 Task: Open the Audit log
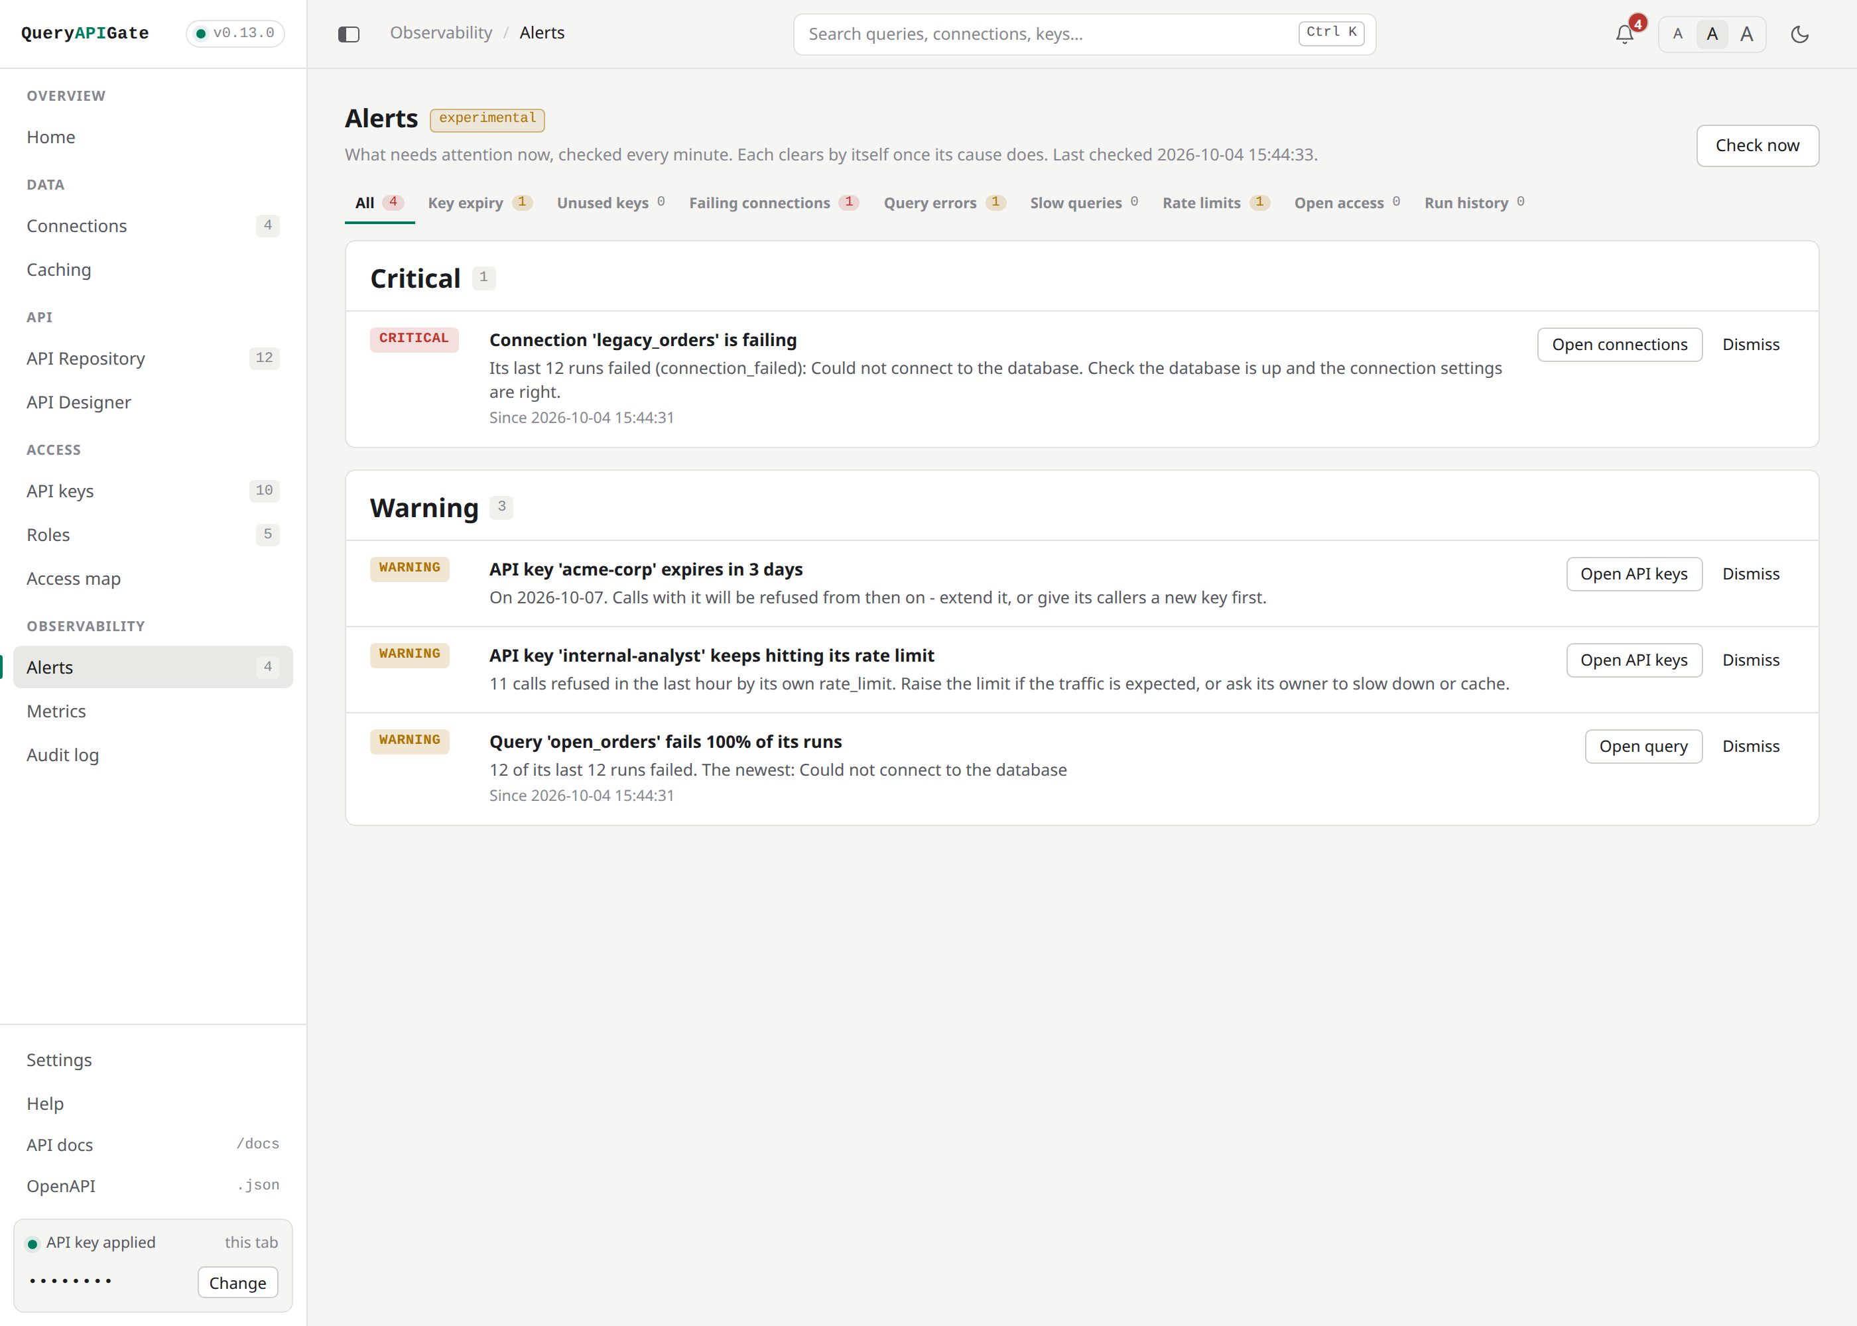click(153, 755)
